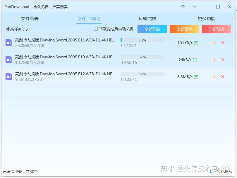This screenshot has height=178, width=237.
Task: Select the Drawing.Sword.2005.E12 file name
Action: [x=65, y=74]
